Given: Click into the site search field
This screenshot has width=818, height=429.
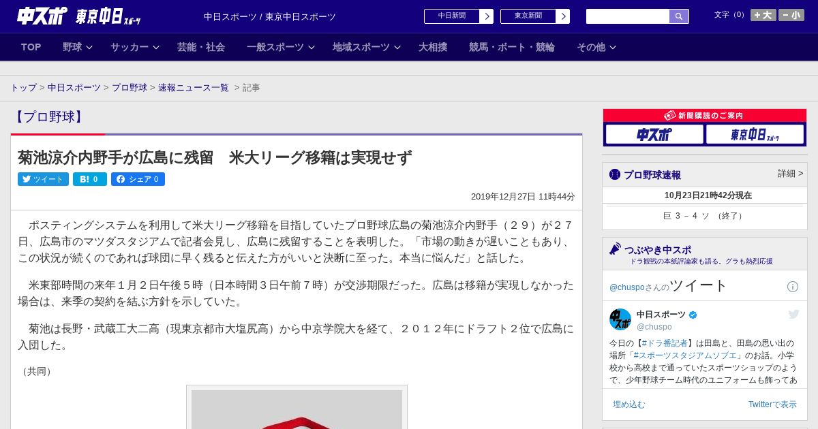Looking at the screenshot, I should click(628, 16).
